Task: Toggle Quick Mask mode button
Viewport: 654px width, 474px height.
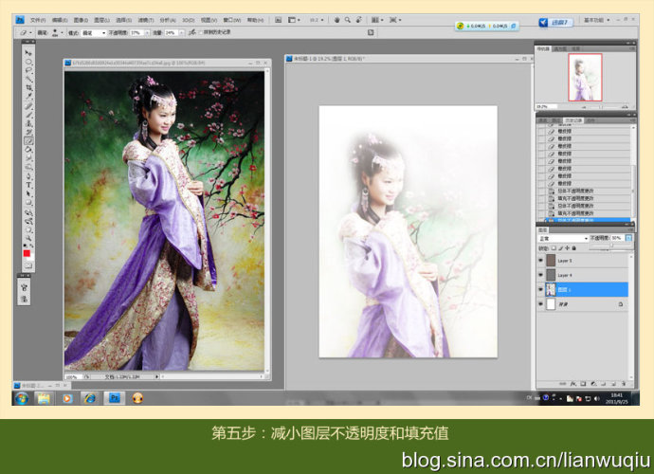Action: pos(28,265)
